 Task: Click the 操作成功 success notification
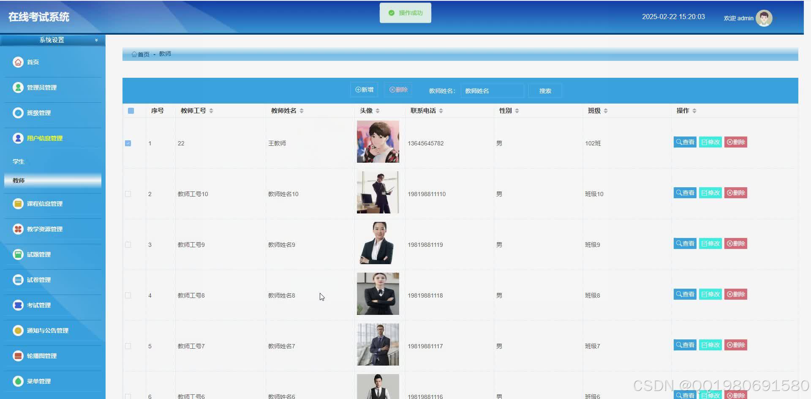(x=405, y=13)
